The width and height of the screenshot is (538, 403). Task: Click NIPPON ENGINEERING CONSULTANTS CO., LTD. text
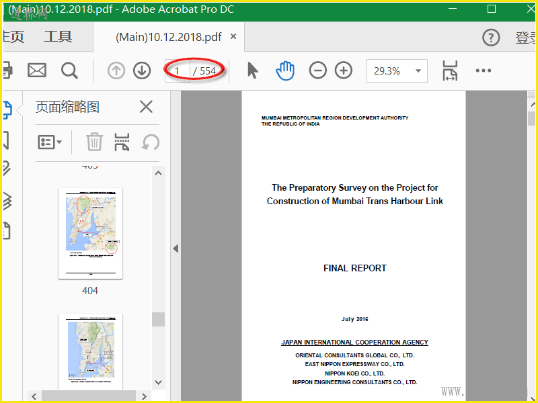tap(355, 382)
